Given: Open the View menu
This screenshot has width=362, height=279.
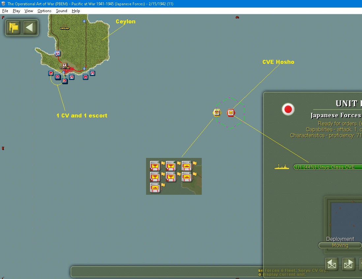Looking at the screenshot, I should click(x=29, y=11).
